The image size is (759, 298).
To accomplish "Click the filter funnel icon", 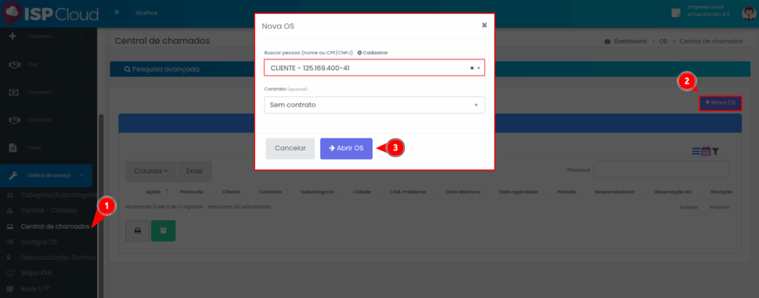I will pos(716,151).
